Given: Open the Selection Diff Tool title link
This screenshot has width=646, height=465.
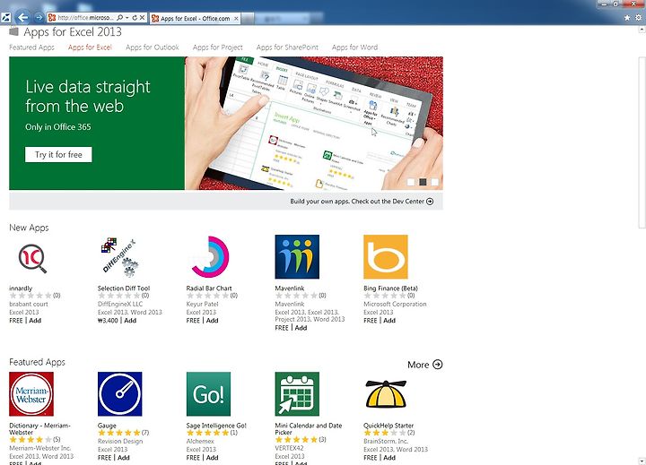Looking at the screenshot, I should coord(124,288).
